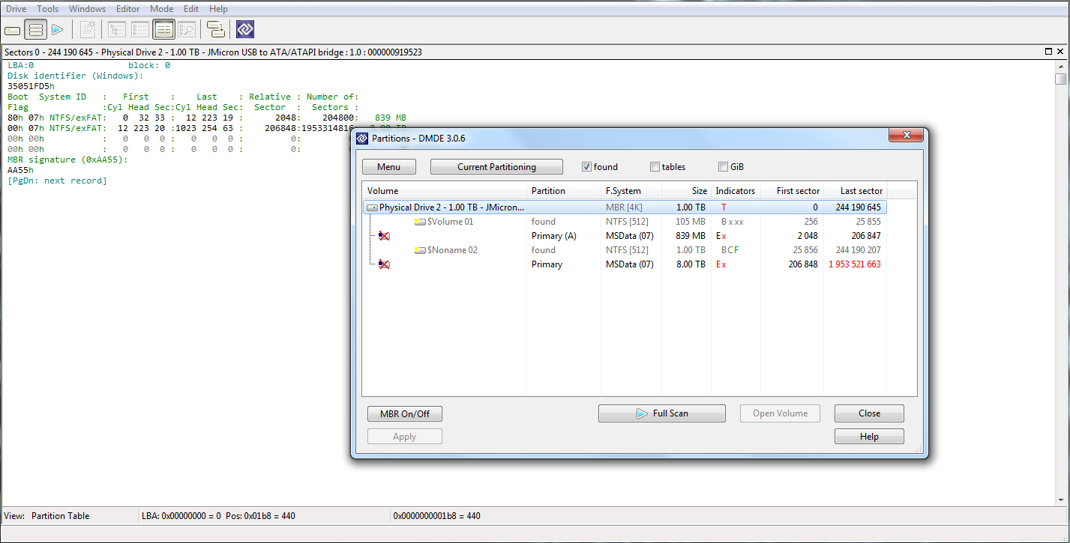Image resolution: width=1070 pixels, height=543 pixels.
Task: Click the single drive icon in the toolbar
Action: click(x=13, y=30)
